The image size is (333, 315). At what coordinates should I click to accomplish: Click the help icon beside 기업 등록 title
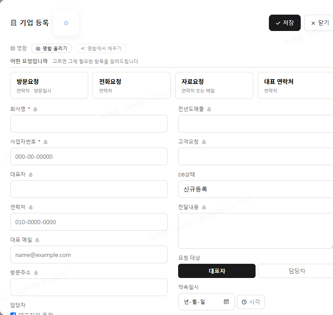(66, 23)
